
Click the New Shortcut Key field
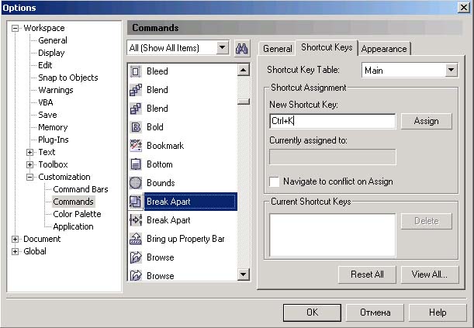tap(332, 121)
